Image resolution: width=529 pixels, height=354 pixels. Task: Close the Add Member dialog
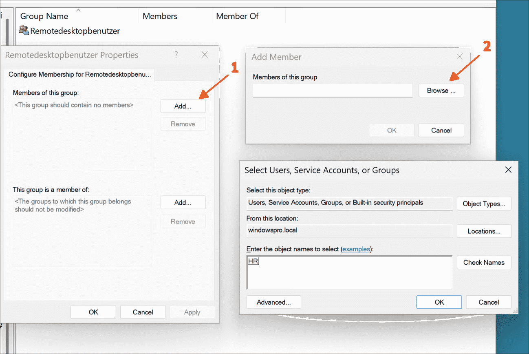coord(460,57)
